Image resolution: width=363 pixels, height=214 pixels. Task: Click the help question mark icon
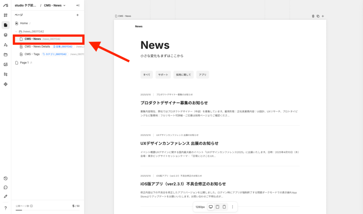pos(5,208)
